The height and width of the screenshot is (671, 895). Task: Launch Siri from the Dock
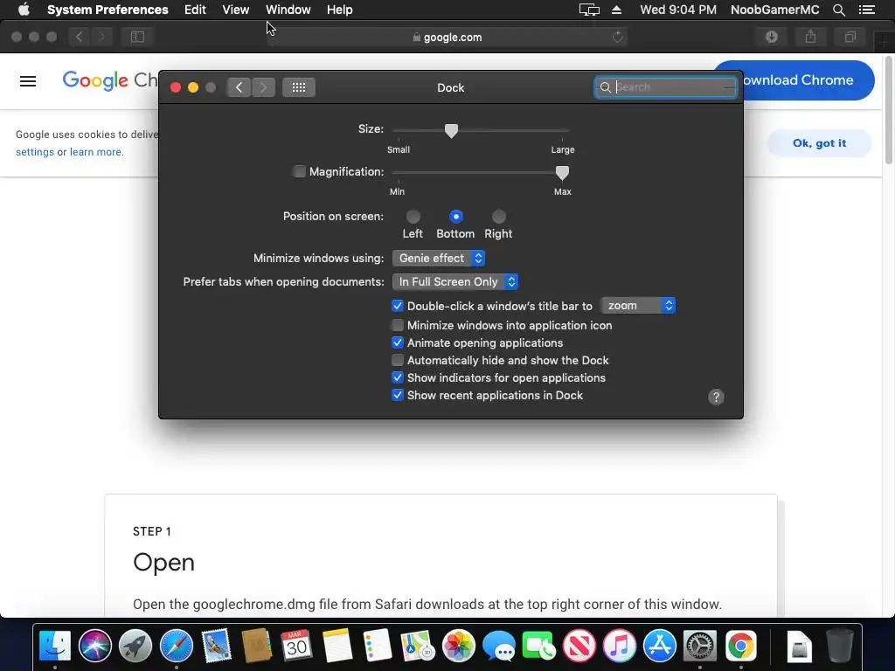point(94,646)
